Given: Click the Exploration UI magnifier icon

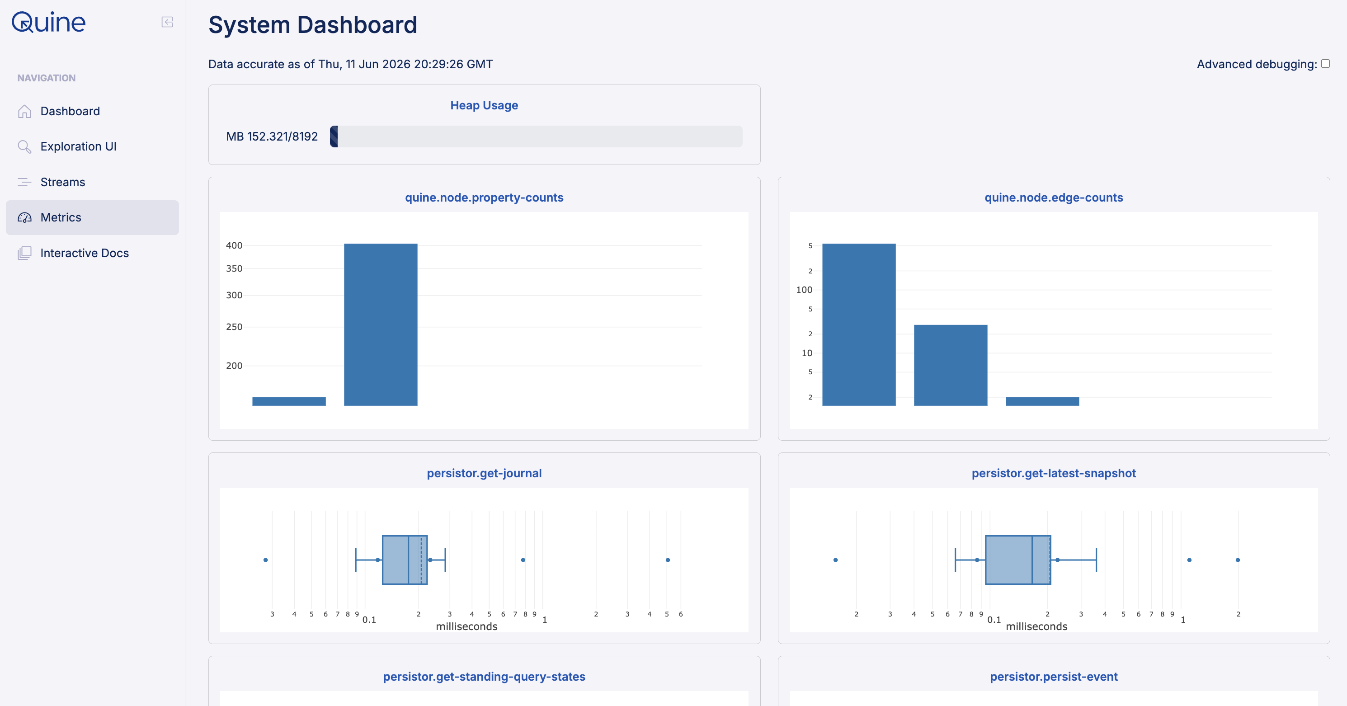Looking at the screenshot, I should point(24,146).
